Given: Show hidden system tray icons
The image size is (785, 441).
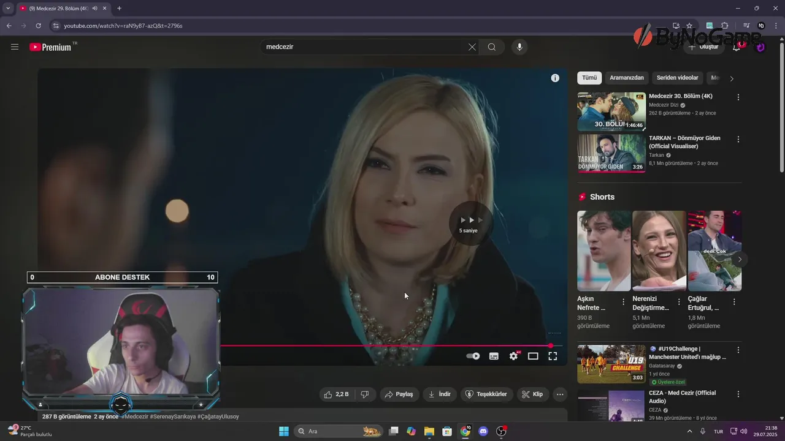Looking at the screenshot, I should 689,431.
